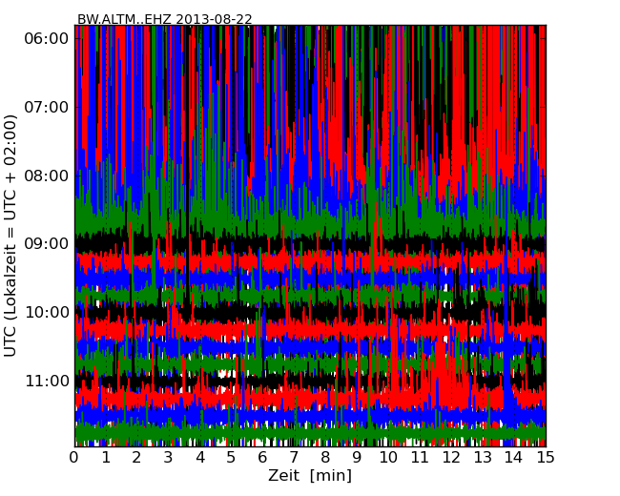Click the x-axis tick label 9
Screen dimensions: 620x496
(x=357, y=458)
